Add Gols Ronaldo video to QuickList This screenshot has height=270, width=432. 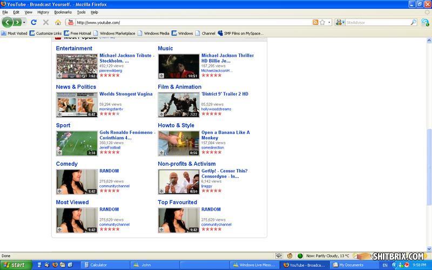59,153
